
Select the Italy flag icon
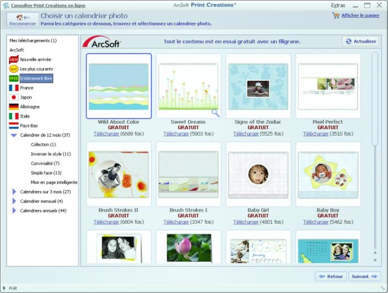[x=14, y=116]
